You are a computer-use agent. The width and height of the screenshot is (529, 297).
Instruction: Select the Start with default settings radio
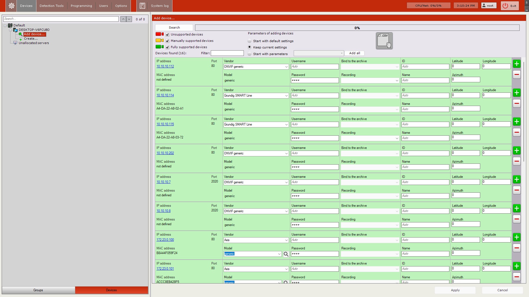250,41
